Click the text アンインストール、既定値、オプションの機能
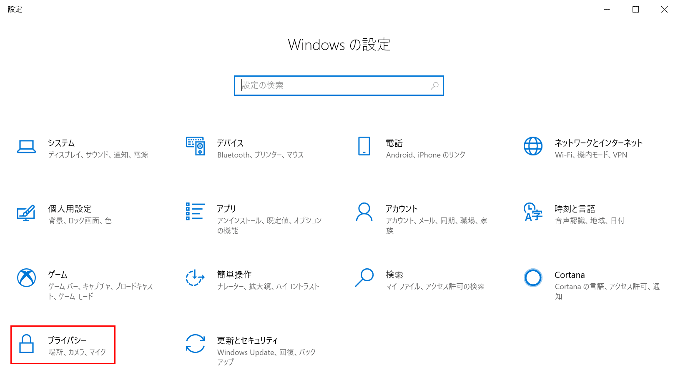The width and height of the screenshot is (678, 385). pyautogui.click(x=269, y=225)
